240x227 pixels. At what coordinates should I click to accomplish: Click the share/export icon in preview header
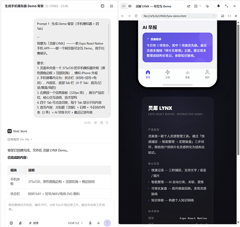click(189, 6)
